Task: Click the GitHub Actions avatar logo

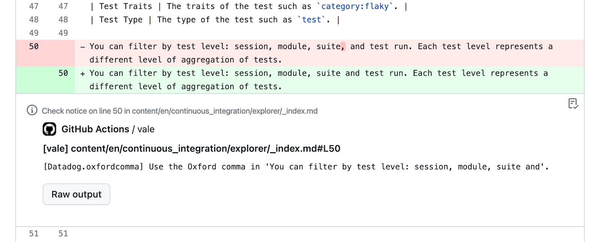Action: tap(49, 129)
